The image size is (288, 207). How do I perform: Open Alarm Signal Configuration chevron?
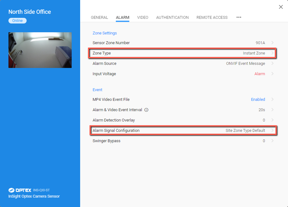pyautogui.click(x=272, y=130)
